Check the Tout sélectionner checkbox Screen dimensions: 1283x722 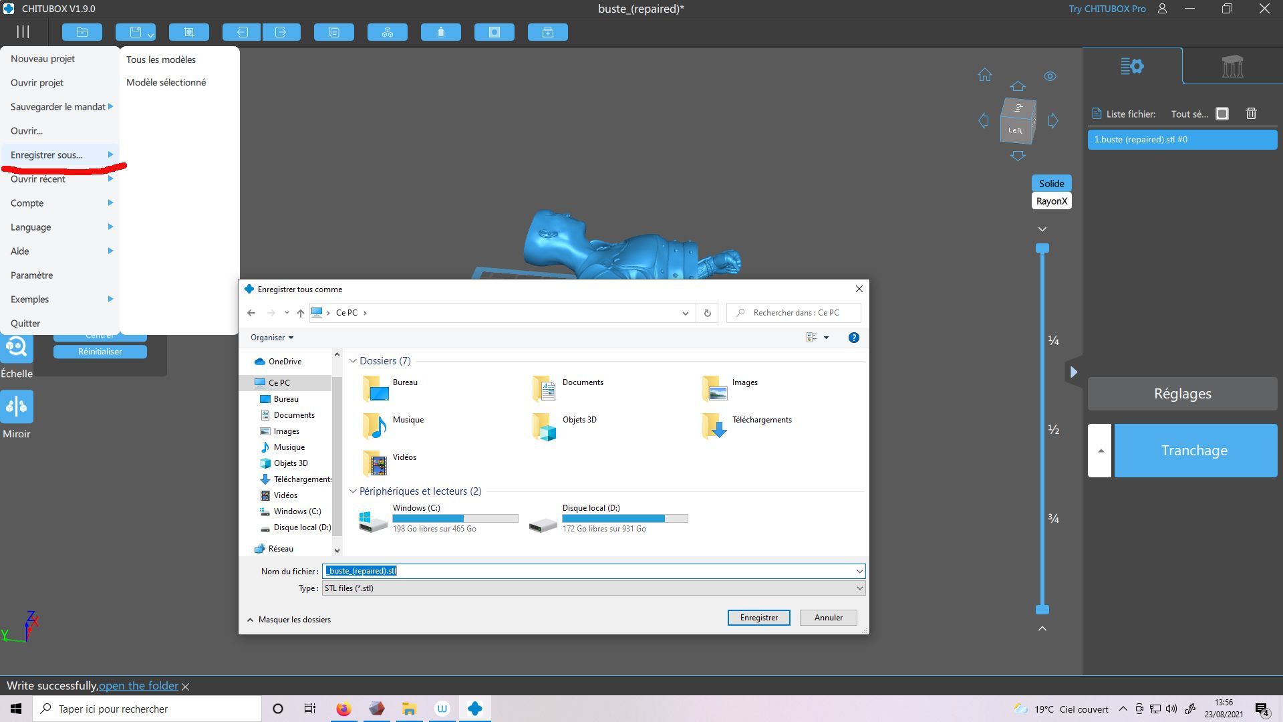click(x=1222, y=114)
